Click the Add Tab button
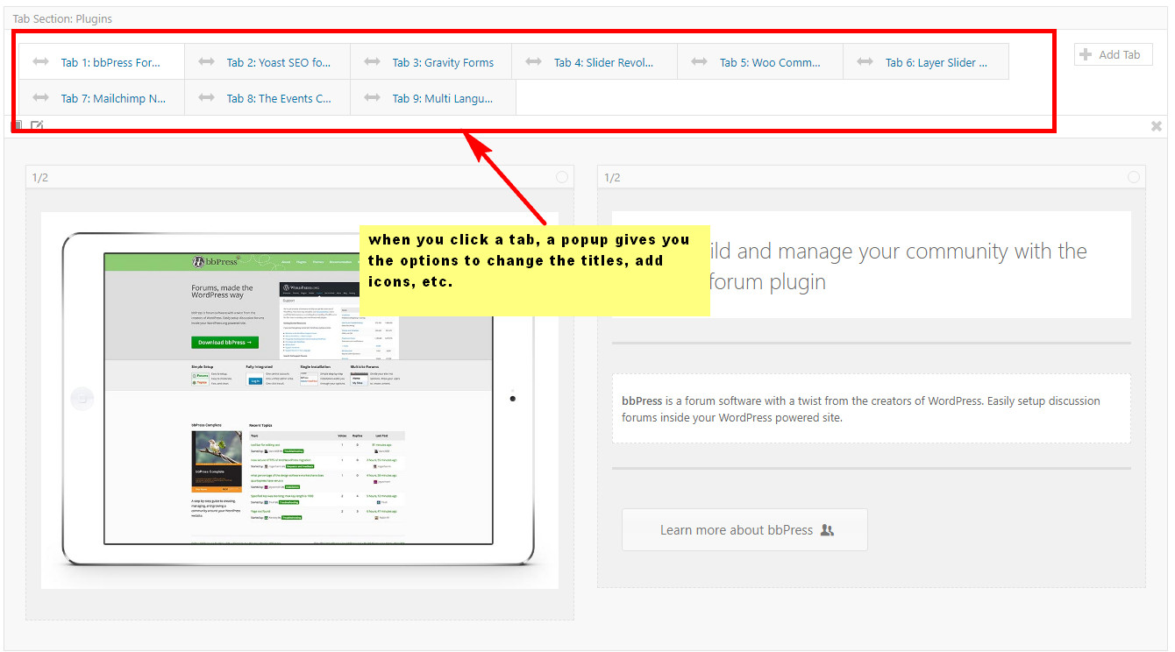This screenshot has width=1175, height=652. 1114,54
